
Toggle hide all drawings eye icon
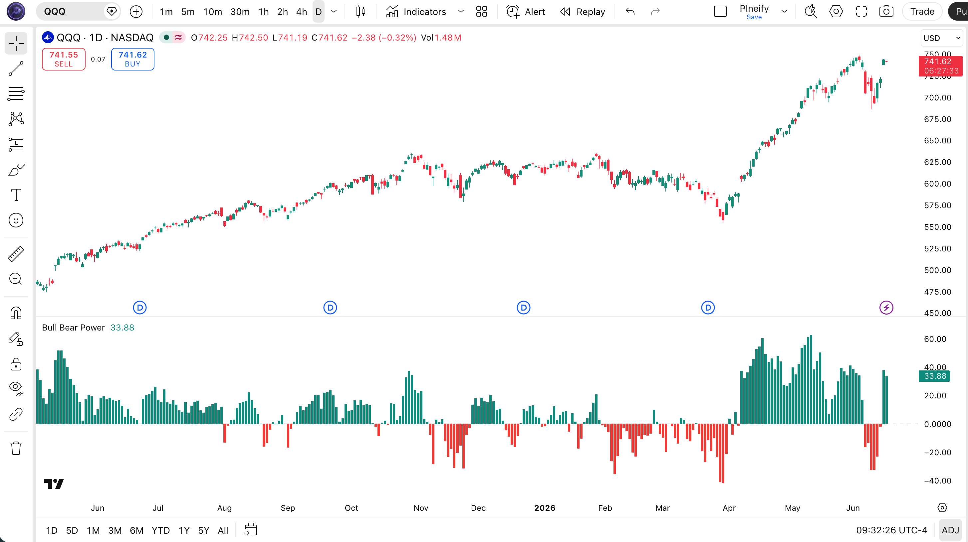16,389
